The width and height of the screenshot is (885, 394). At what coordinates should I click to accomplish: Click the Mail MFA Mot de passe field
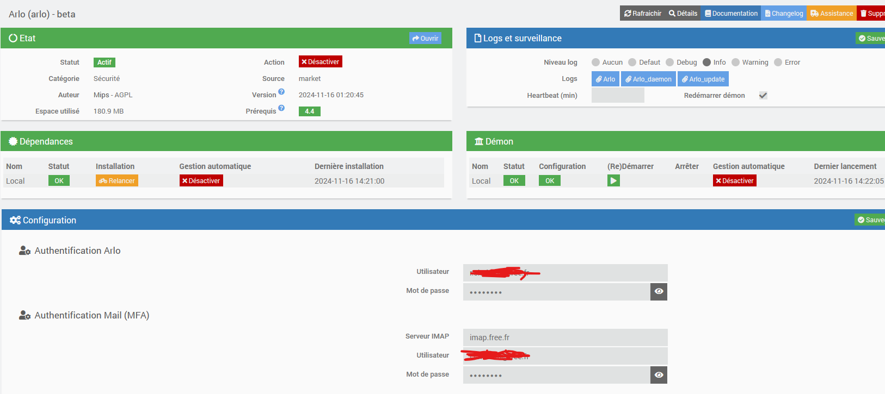pyautogui.click(x=557, y=375)
